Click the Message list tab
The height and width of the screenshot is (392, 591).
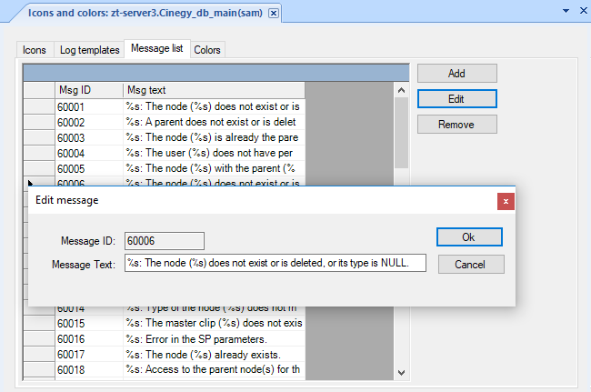coord(157,48)
